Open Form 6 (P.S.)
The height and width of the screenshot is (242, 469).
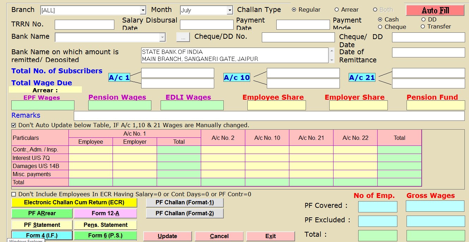tap(105, 235)
